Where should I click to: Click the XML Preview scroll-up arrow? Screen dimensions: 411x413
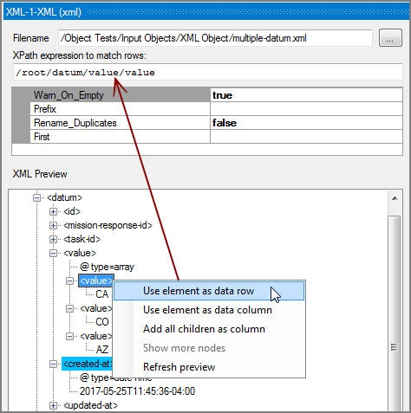tap(395, 198)
